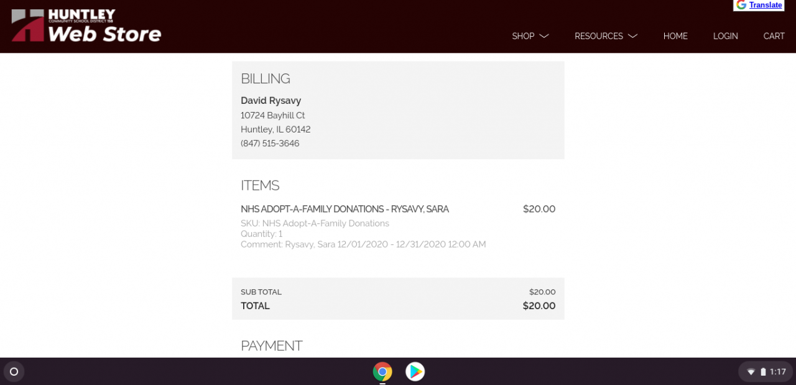This screenshot has width=796, height=385.
Task: View the CART
Action: tap(774, 36)
